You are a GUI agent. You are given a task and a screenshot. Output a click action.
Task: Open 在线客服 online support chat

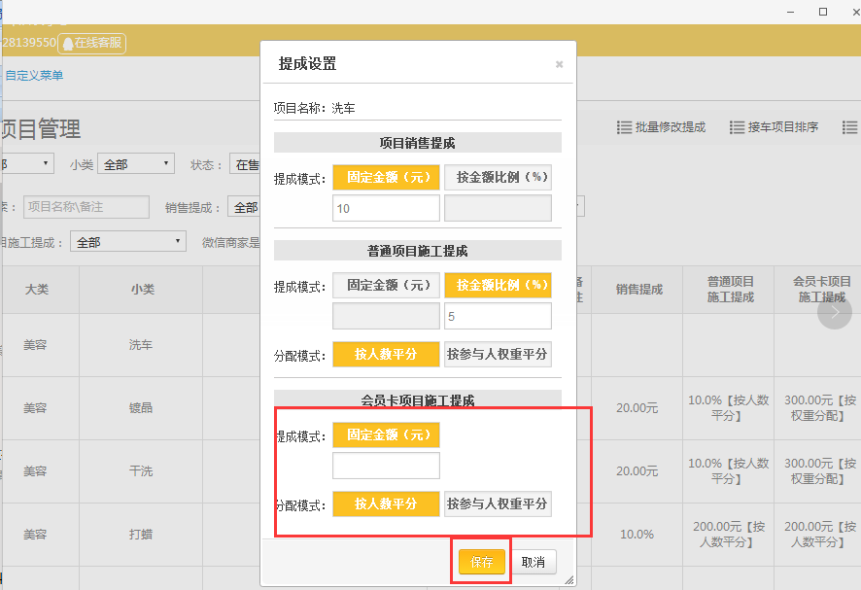tap(92, 43)
